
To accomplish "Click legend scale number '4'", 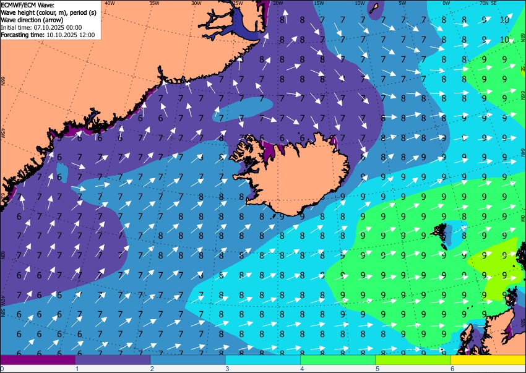I will (302, 369).
